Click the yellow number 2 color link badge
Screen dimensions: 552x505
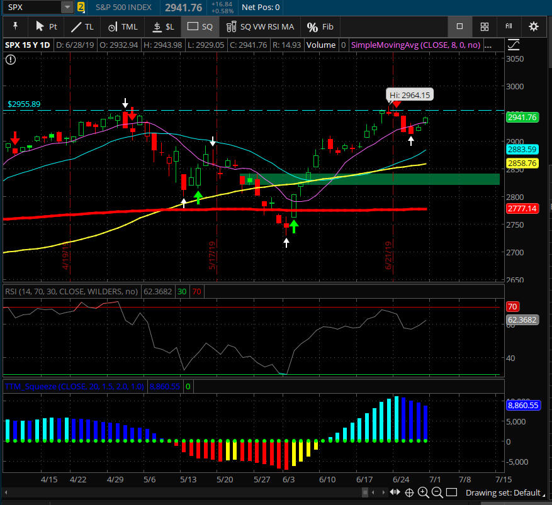[x=81, y=8]
